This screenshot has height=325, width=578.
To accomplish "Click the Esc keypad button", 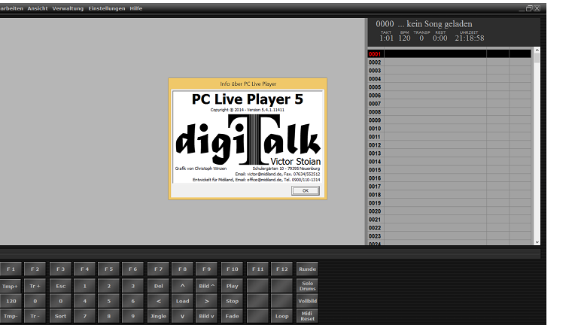I will click(60, 286).
